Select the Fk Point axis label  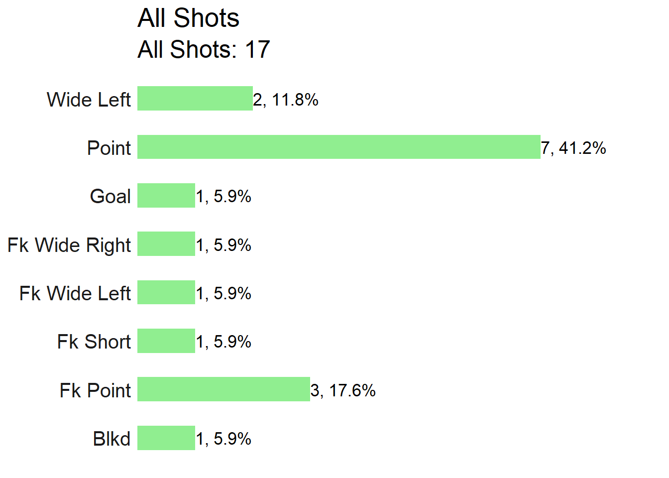[95, 390]
